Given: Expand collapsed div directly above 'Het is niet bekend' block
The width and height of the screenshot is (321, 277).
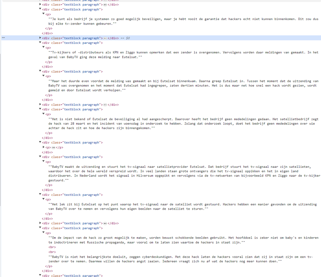Looking at the screenshot, I should (40, 104).
